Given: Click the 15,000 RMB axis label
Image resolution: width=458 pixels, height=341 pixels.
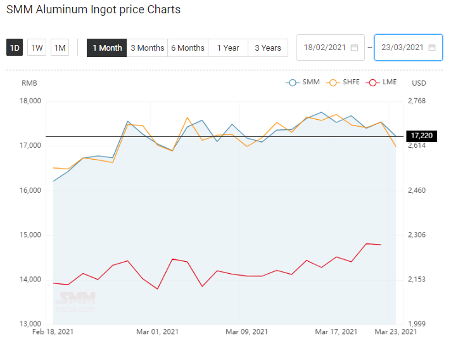Looking at the screenshot, I should tap(30, 235).
